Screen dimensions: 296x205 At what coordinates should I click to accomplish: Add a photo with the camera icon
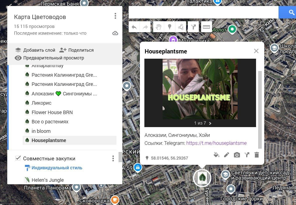[237, 155]
